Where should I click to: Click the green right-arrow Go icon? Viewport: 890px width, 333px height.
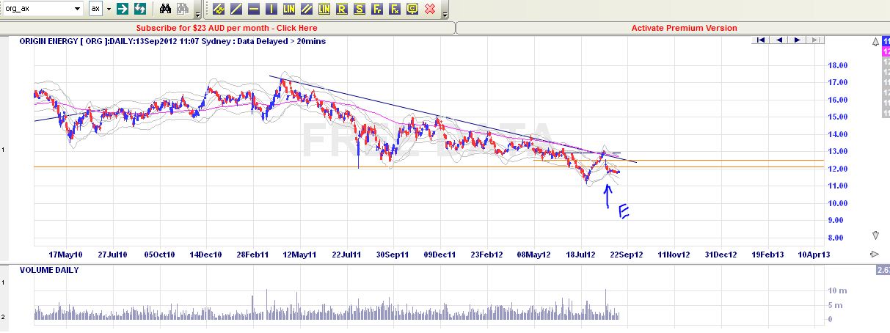123,9
